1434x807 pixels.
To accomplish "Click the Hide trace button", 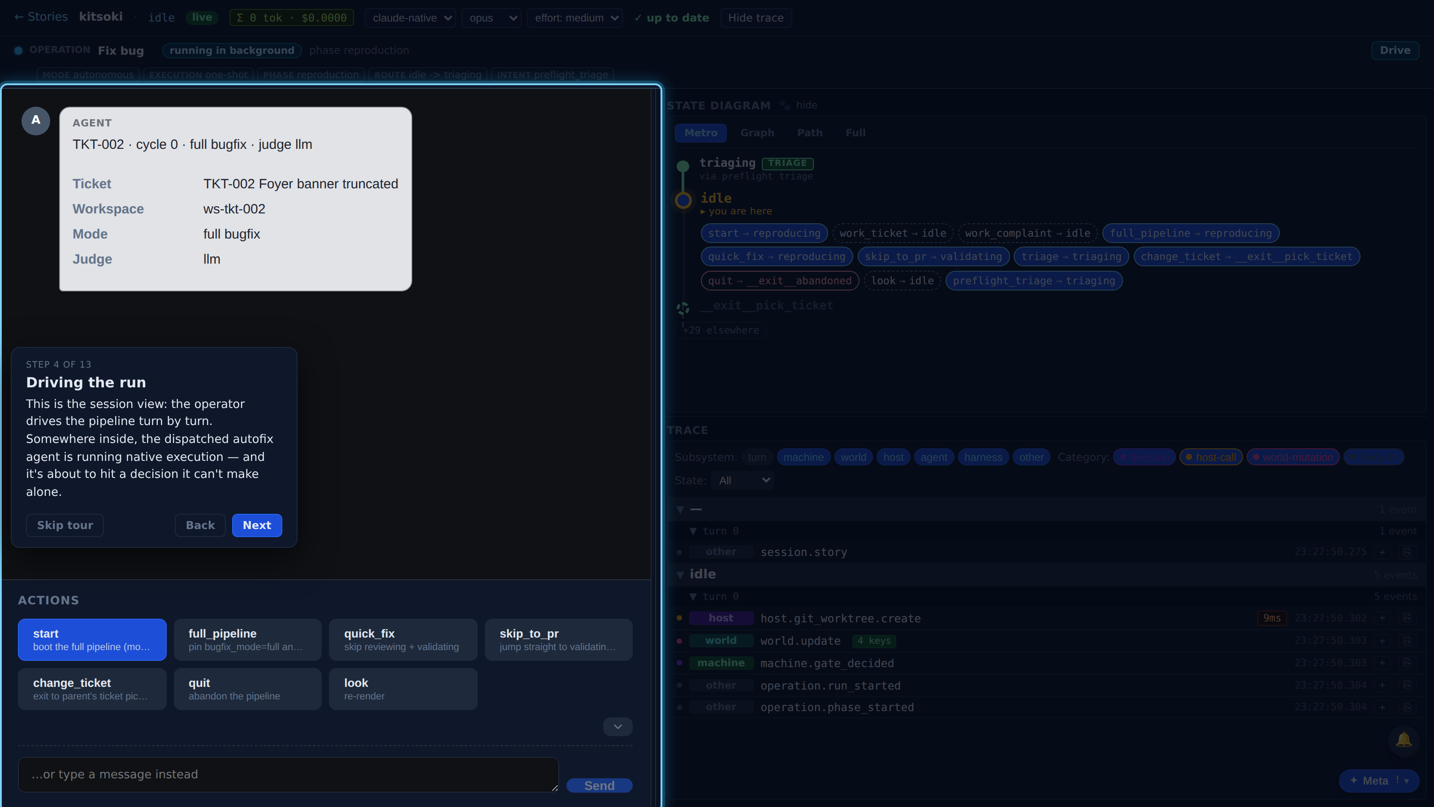I will tap(756, 18).
